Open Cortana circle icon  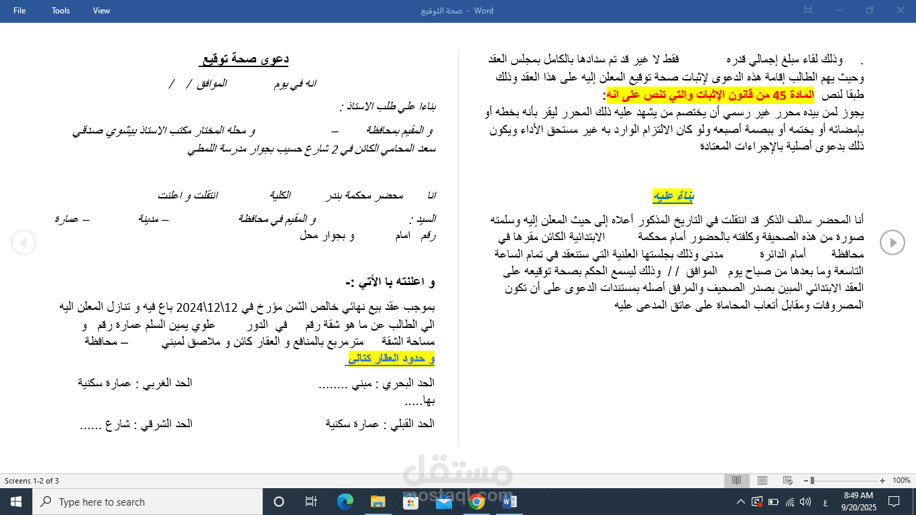[279, 502]
